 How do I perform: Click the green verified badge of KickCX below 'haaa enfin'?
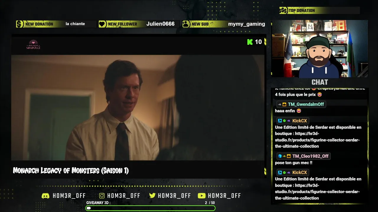284,121
